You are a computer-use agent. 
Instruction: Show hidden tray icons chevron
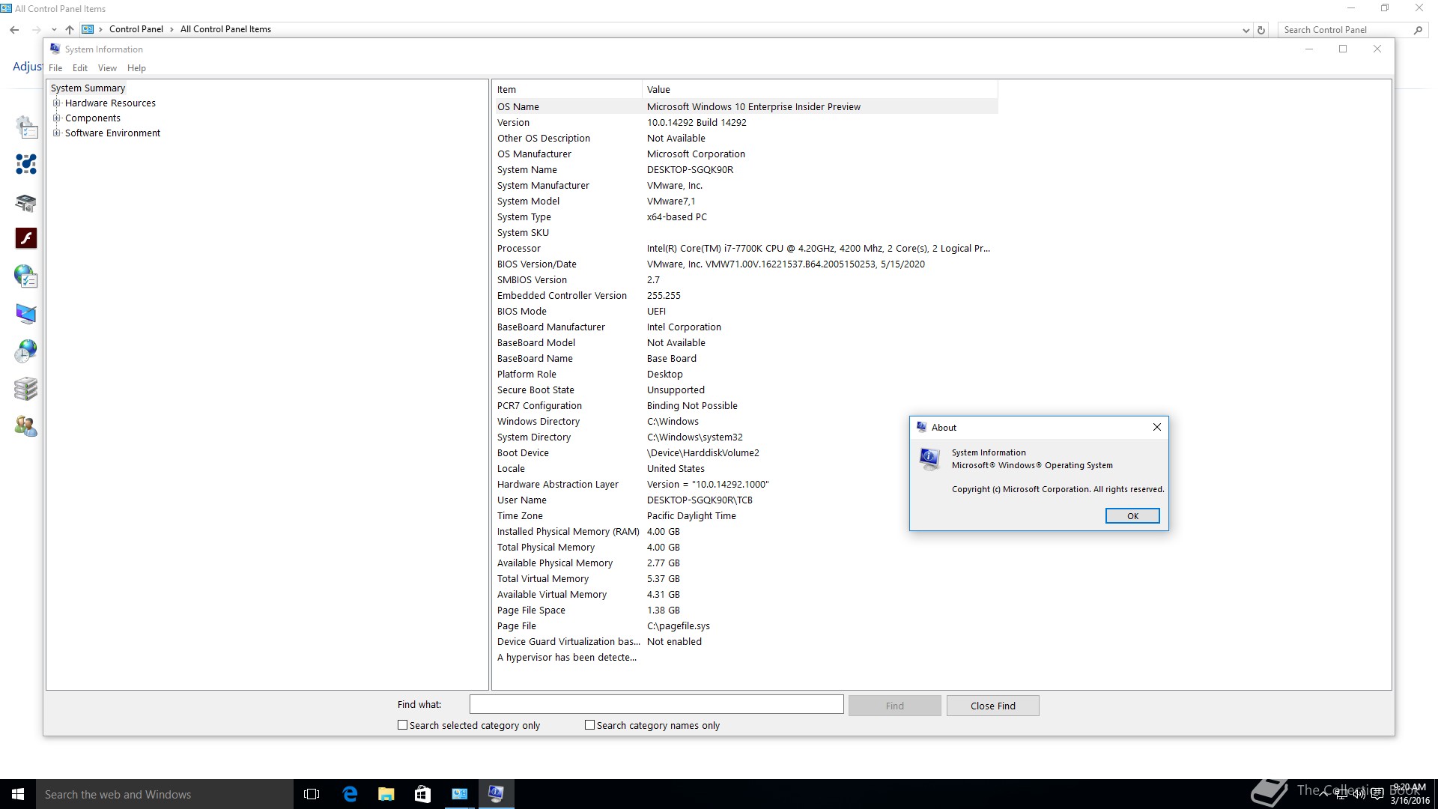tap(1323, 794)
